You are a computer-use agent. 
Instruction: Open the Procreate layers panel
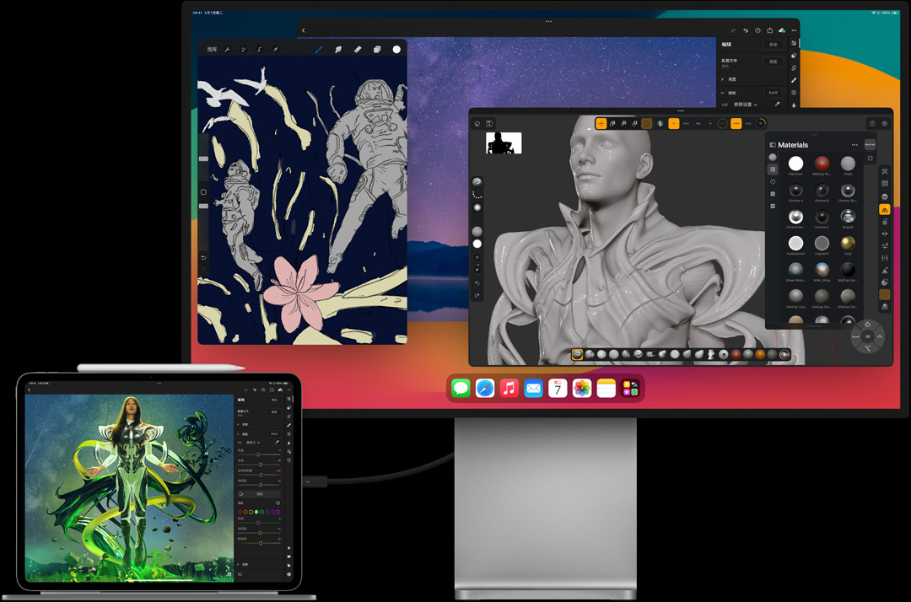[377, 50]
